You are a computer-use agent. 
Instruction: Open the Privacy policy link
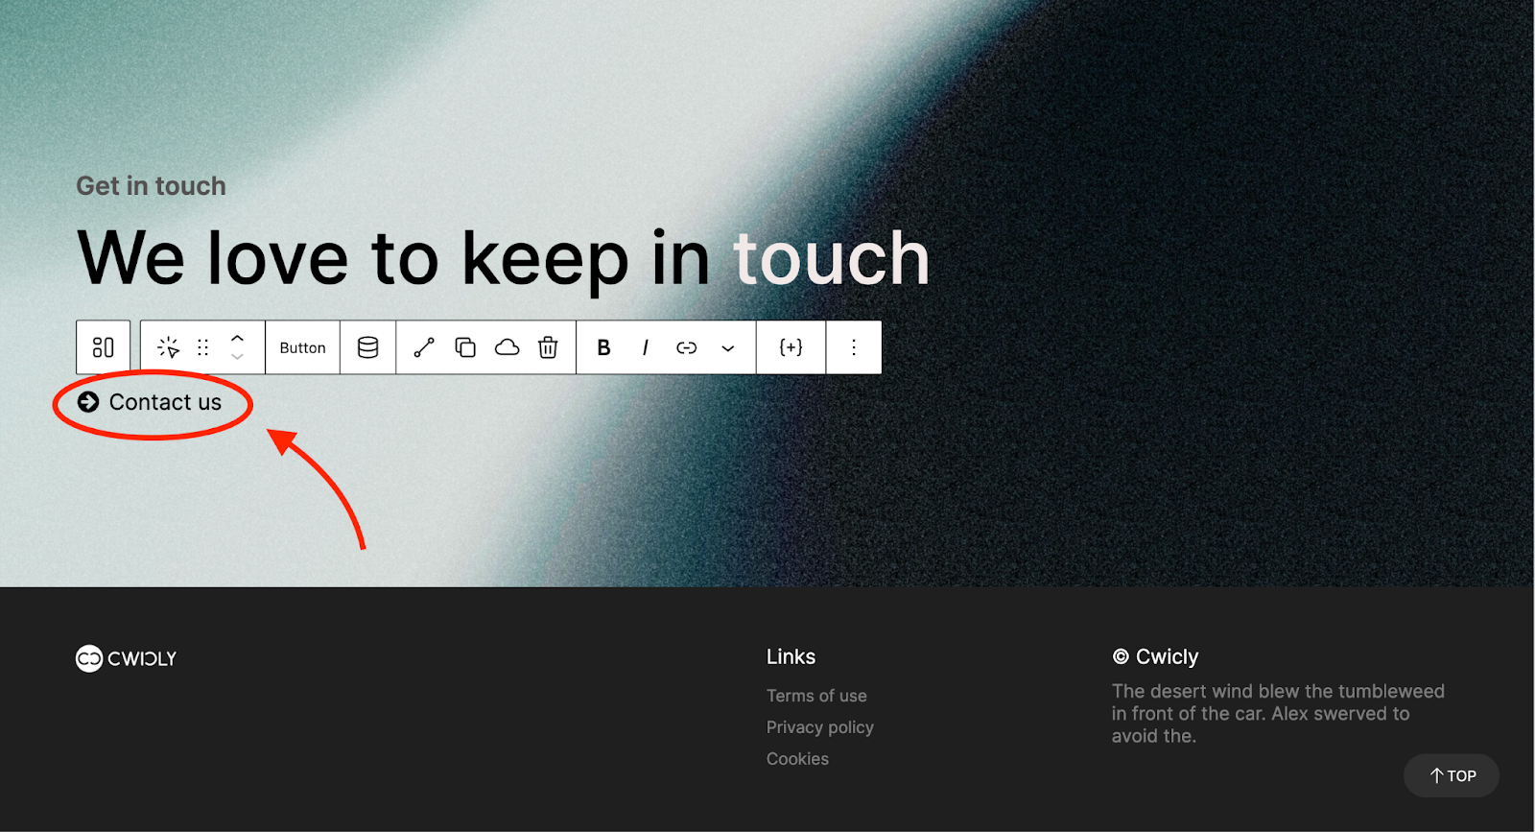point(819,727)
